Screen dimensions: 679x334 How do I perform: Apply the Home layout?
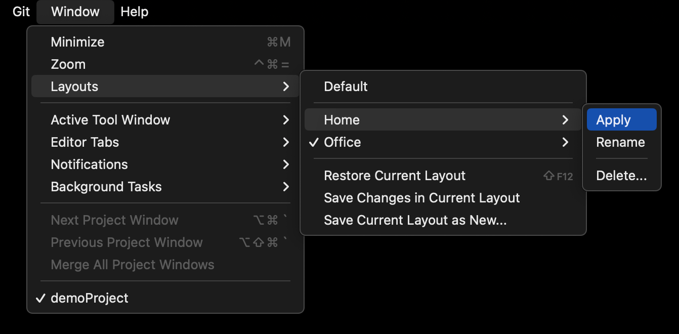614,119
